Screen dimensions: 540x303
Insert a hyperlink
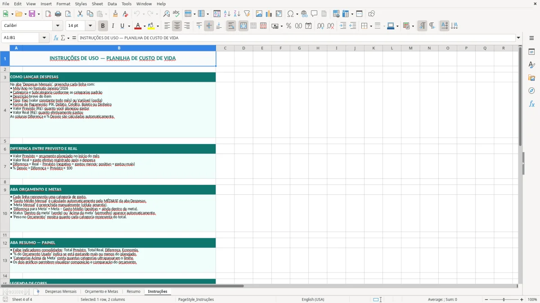pos(305,14)
